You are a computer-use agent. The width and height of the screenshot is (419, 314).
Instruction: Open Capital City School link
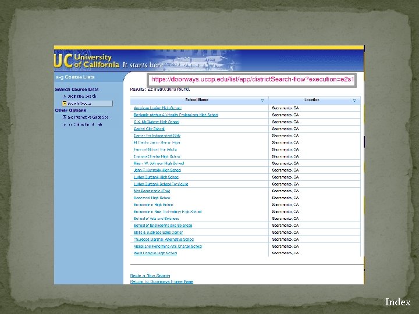pyautogui.click(x=149, y=129)
